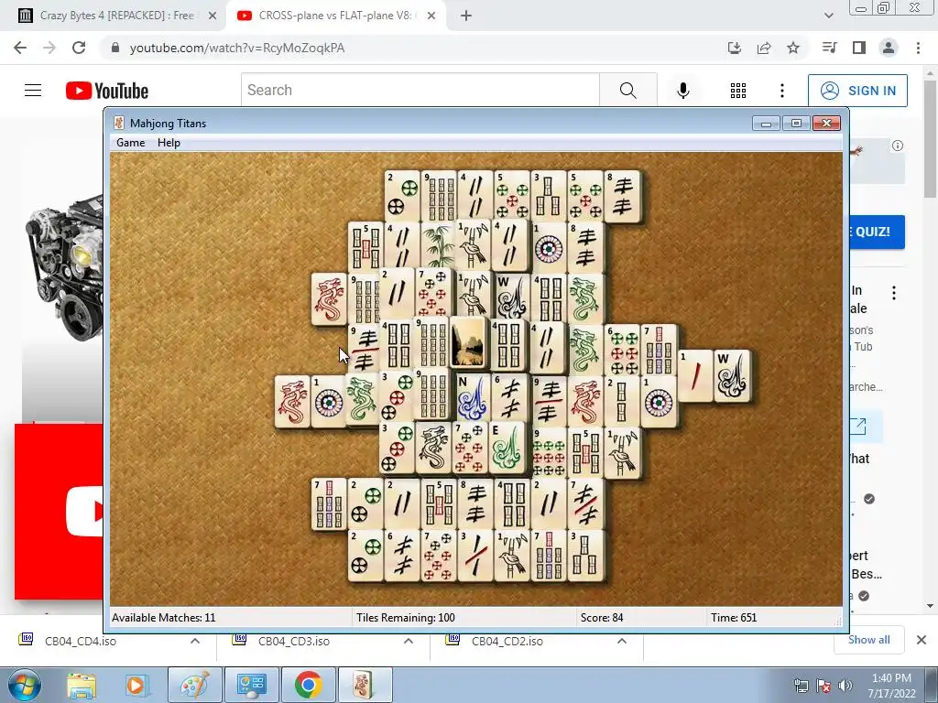Go to YouTube home via the logo
This screenshot has height=703, width=938.
107,91
